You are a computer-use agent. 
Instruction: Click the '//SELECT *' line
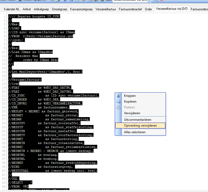20,183
